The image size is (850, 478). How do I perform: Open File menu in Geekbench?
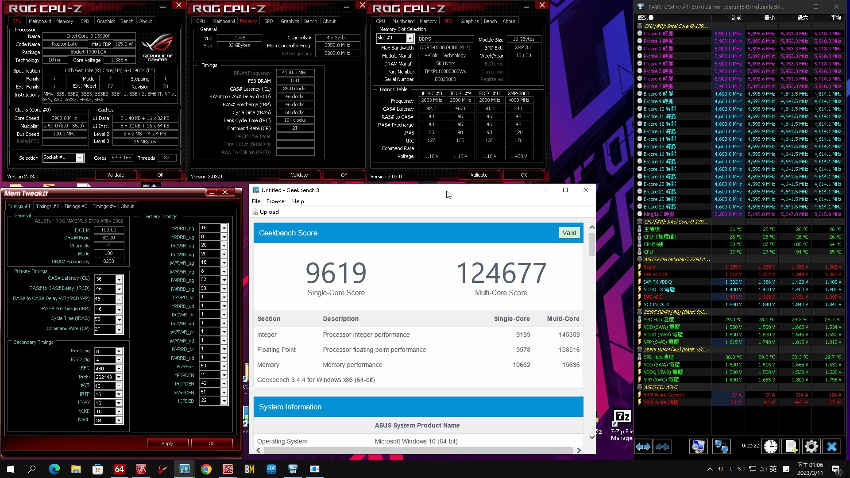pyautogui.click(x=256, y=201)
